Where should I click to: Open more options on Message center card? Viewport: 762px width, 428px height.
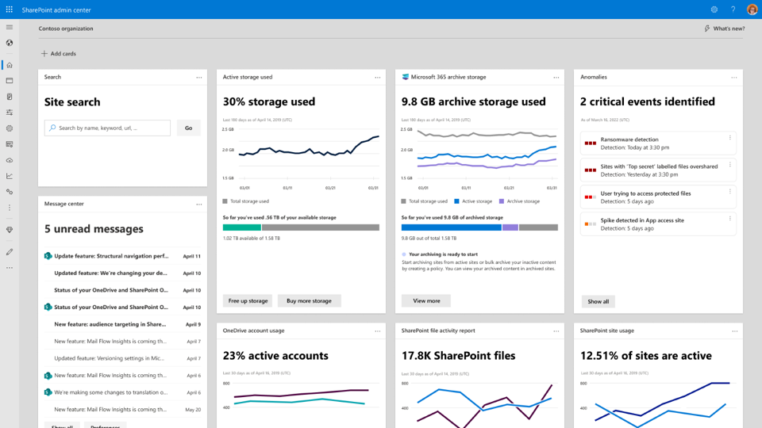point(198,204)
